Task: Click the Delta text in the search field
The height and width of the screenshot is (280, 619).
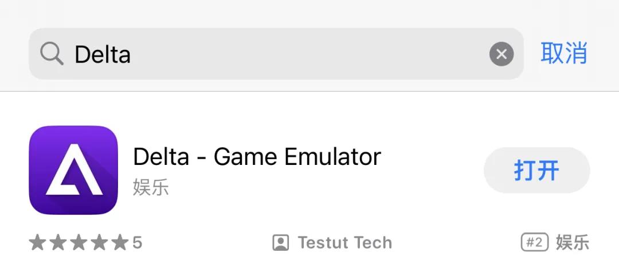Action: pyautogui.click(x=102, y=54)
